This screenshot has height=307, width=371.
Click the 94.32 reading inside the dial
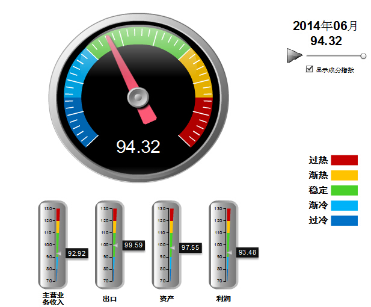pyautogui.click(x=138, y=147)
